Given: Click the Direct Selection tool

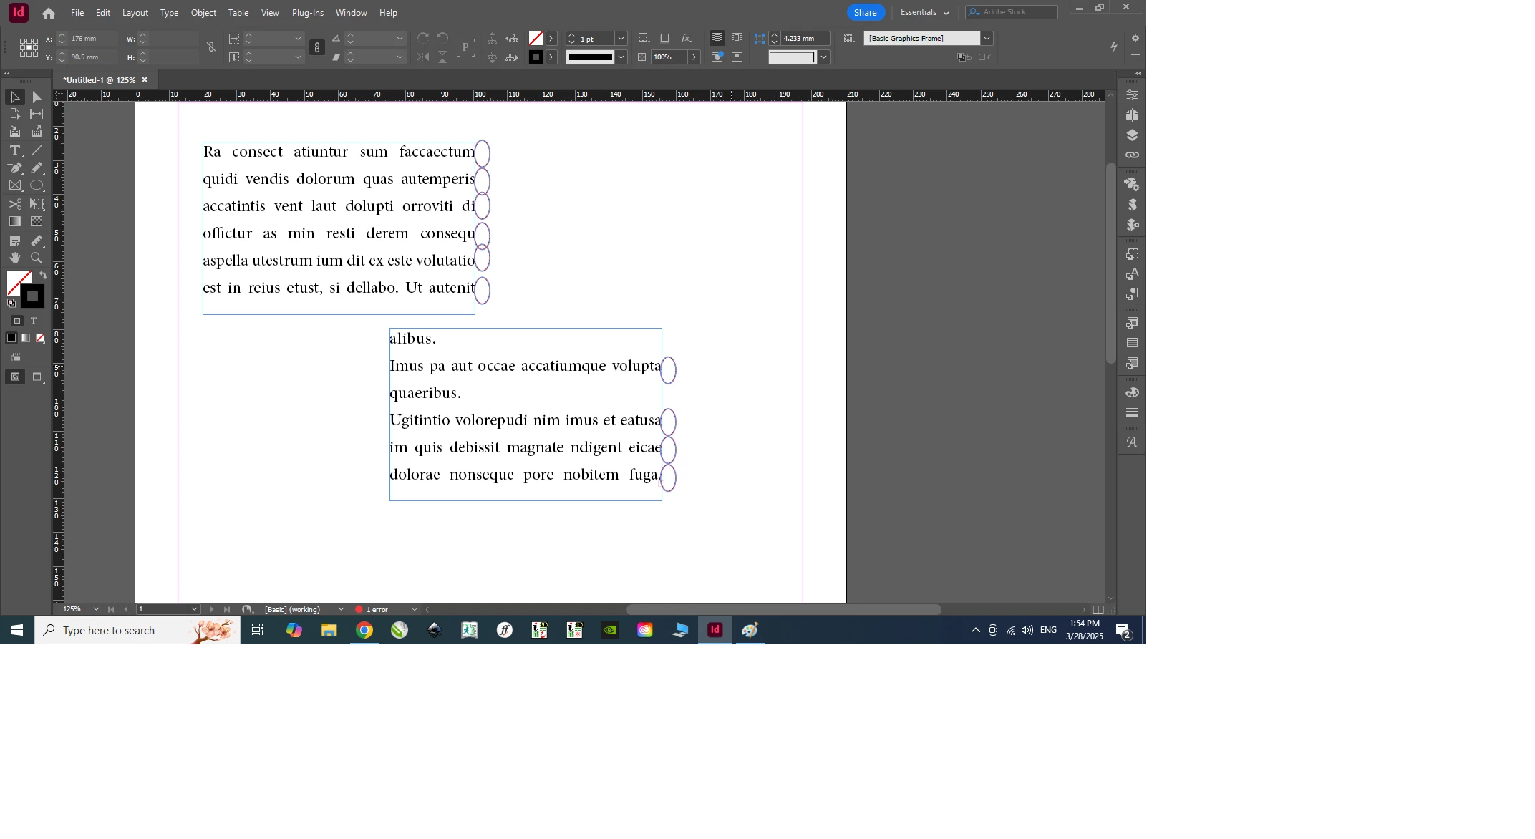Looking at the screenshot, I should [37, 97].
